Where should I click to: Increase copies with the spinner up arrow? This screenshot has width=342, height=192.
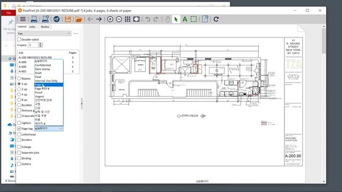41,44
